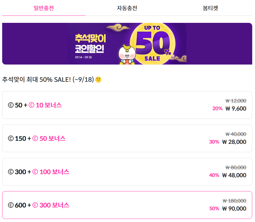Click the smiley emoji beside the sale heading

point(98,80)
